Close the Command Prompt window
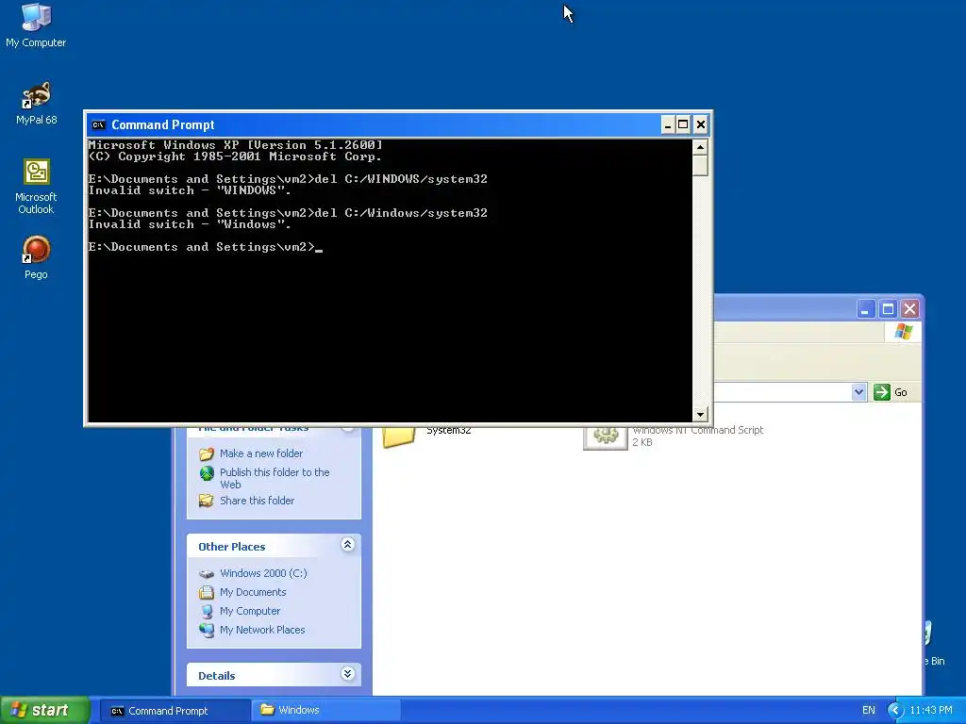This screenshot has width=966, height=724. 701,125
